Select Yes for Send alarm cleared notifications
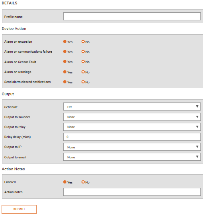The height and width of the screenshot is (217, 206). (x=65, y=82)
